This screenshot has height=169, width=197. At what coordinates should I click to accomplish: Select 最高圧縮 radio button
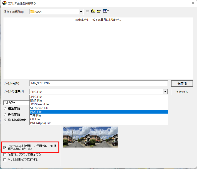pyautogui.click(x=5, y=115)
